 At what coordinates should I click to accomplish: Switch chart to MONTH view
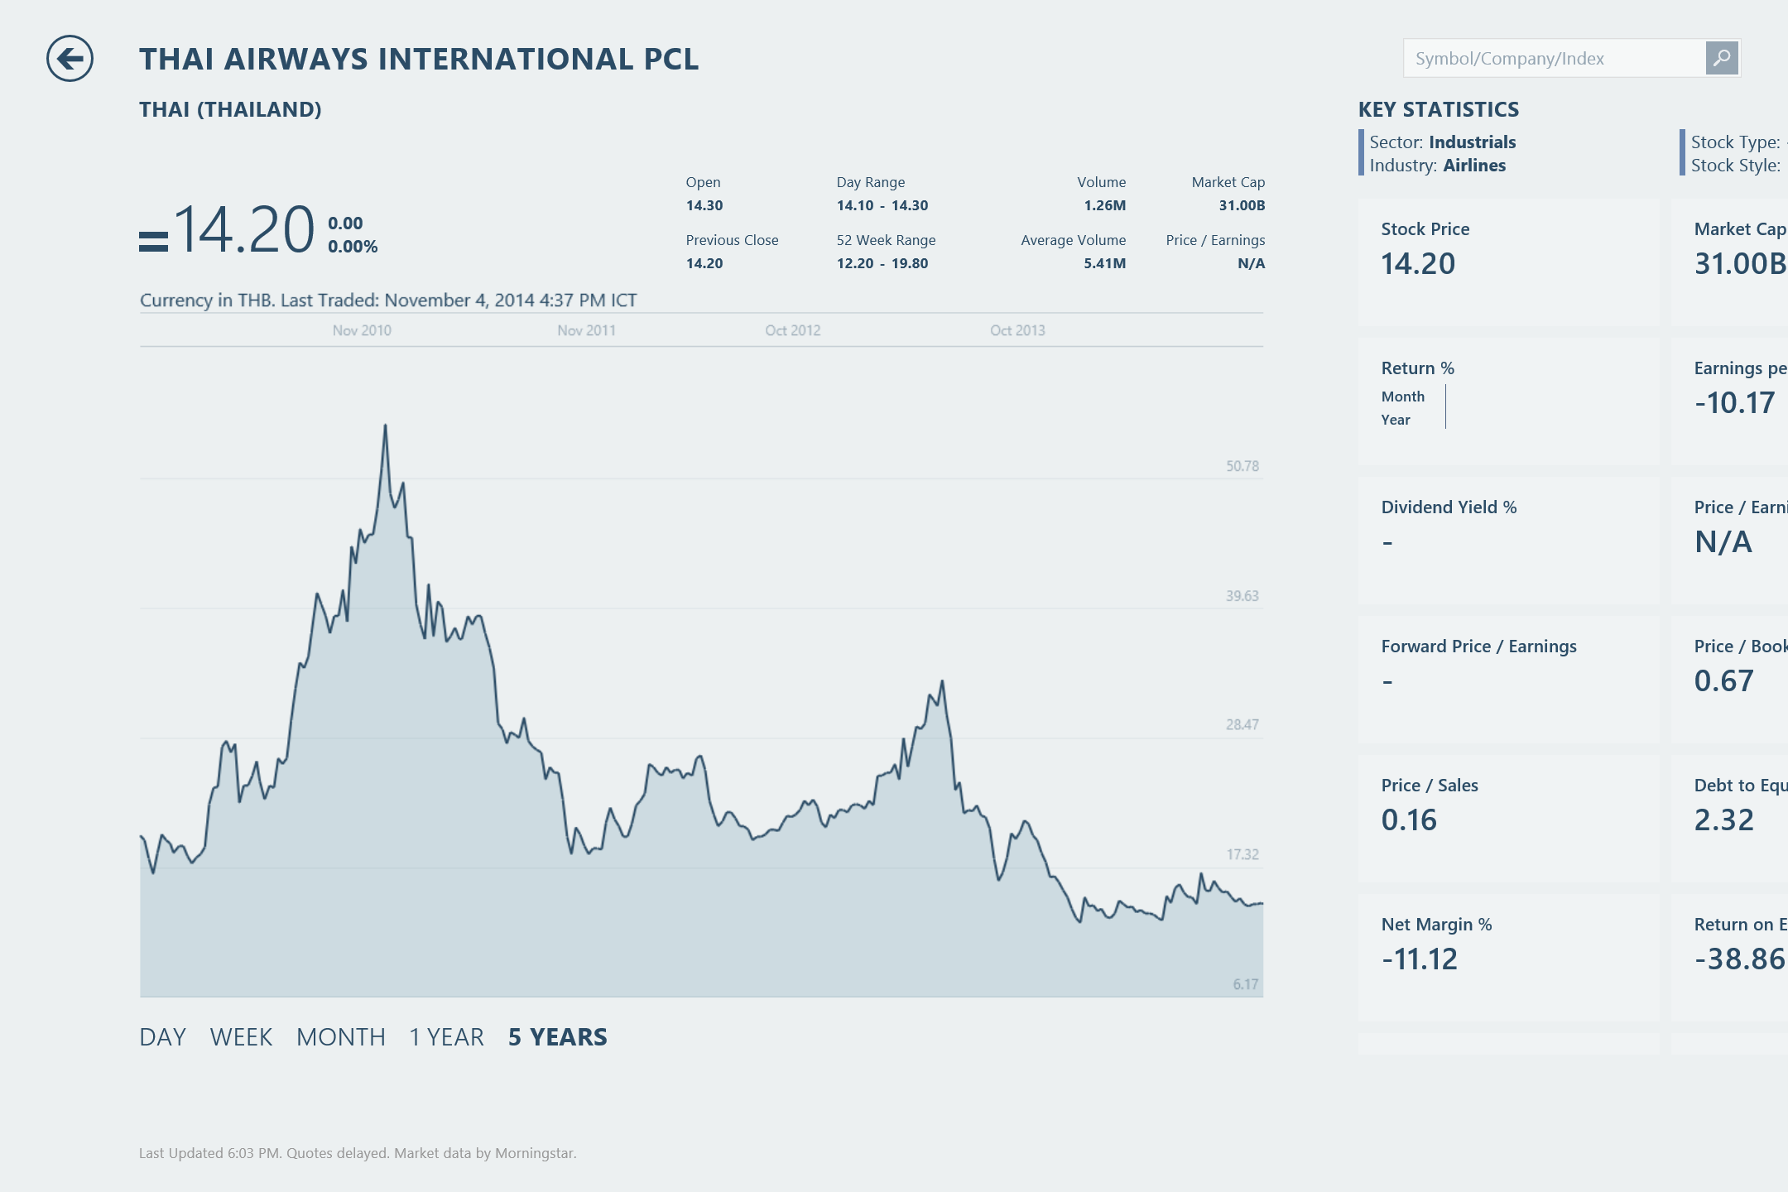pyautogui.click(x=341, y=1036)
